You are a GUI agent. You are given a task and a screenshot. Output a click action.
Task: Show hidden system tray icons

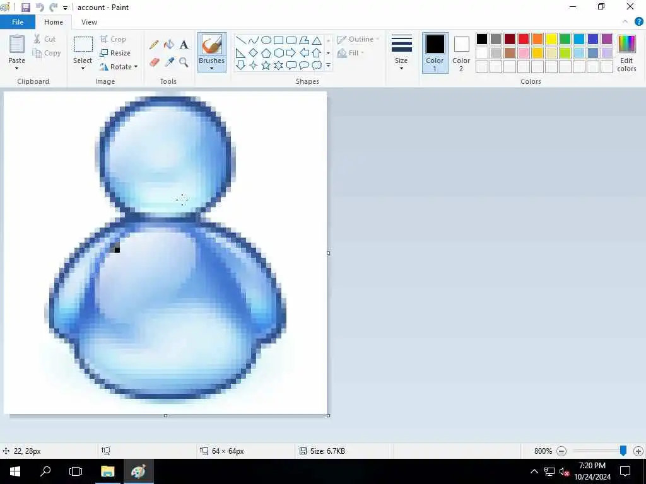coord(534,471)
